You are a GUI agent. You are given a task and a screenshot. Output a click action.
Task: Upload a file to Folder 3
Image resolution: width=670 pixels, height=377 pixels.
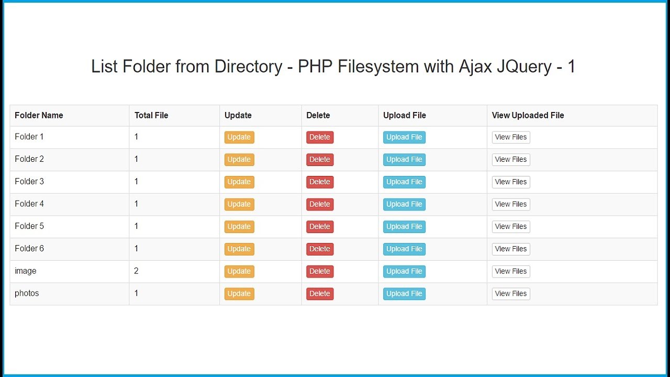click(x=404, y=182)
